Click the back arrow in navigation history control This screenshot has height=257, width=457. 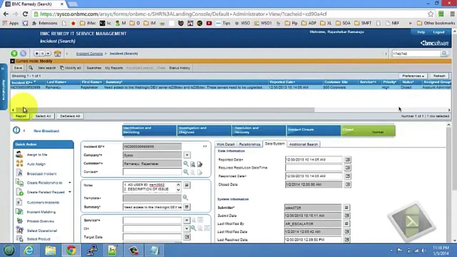click(x=37, y=54)
